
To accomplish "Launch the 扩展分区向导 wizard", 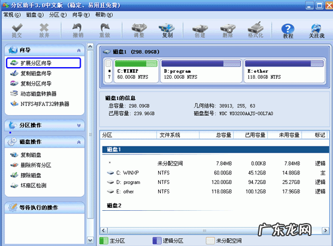I will pos(44,63).
